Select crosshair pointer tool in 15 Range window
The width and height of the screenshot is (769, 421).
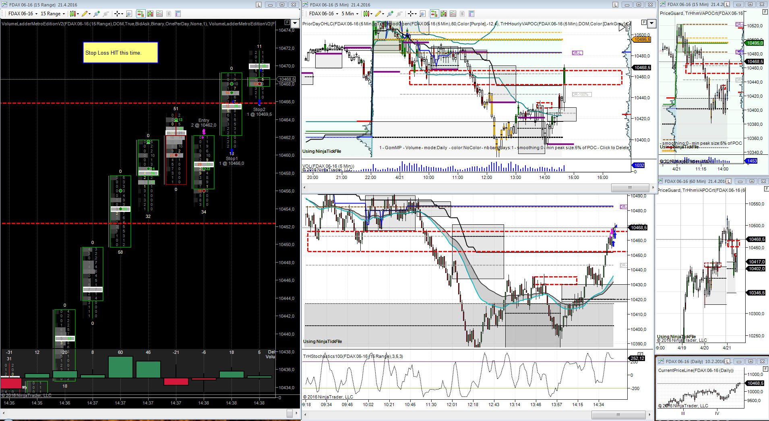tap(117, 14)
